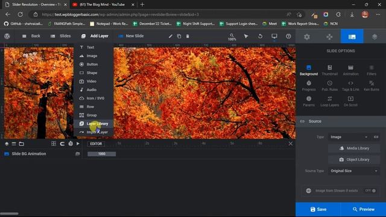Open the layer options tab
Image resolution: width=386 pixels, height=217 pixels.
click(375, 37)
